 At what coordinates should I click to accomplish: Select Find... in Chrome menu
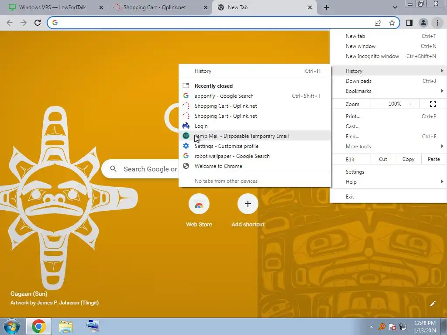[x=388, y=136]
